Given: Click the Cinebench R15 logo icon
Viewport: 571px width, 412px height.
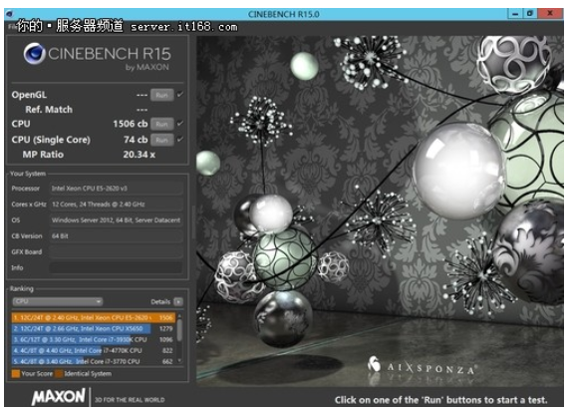Looking at the screenshot, I should click(34, 54).
